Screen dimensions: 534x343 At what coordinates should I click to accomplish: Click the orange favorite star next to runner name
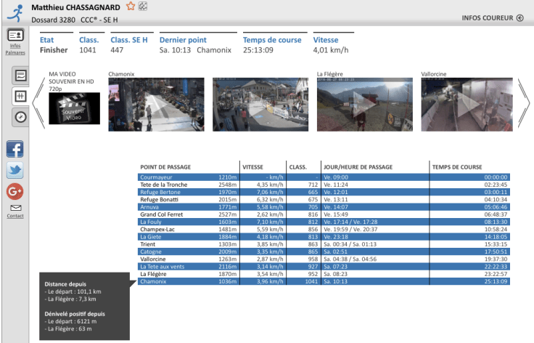131,7
